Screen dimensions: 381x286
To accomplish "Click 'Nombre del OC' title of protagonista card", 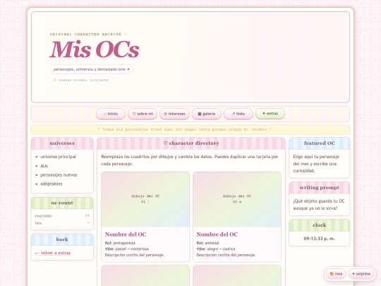I will tap(126, 234).
